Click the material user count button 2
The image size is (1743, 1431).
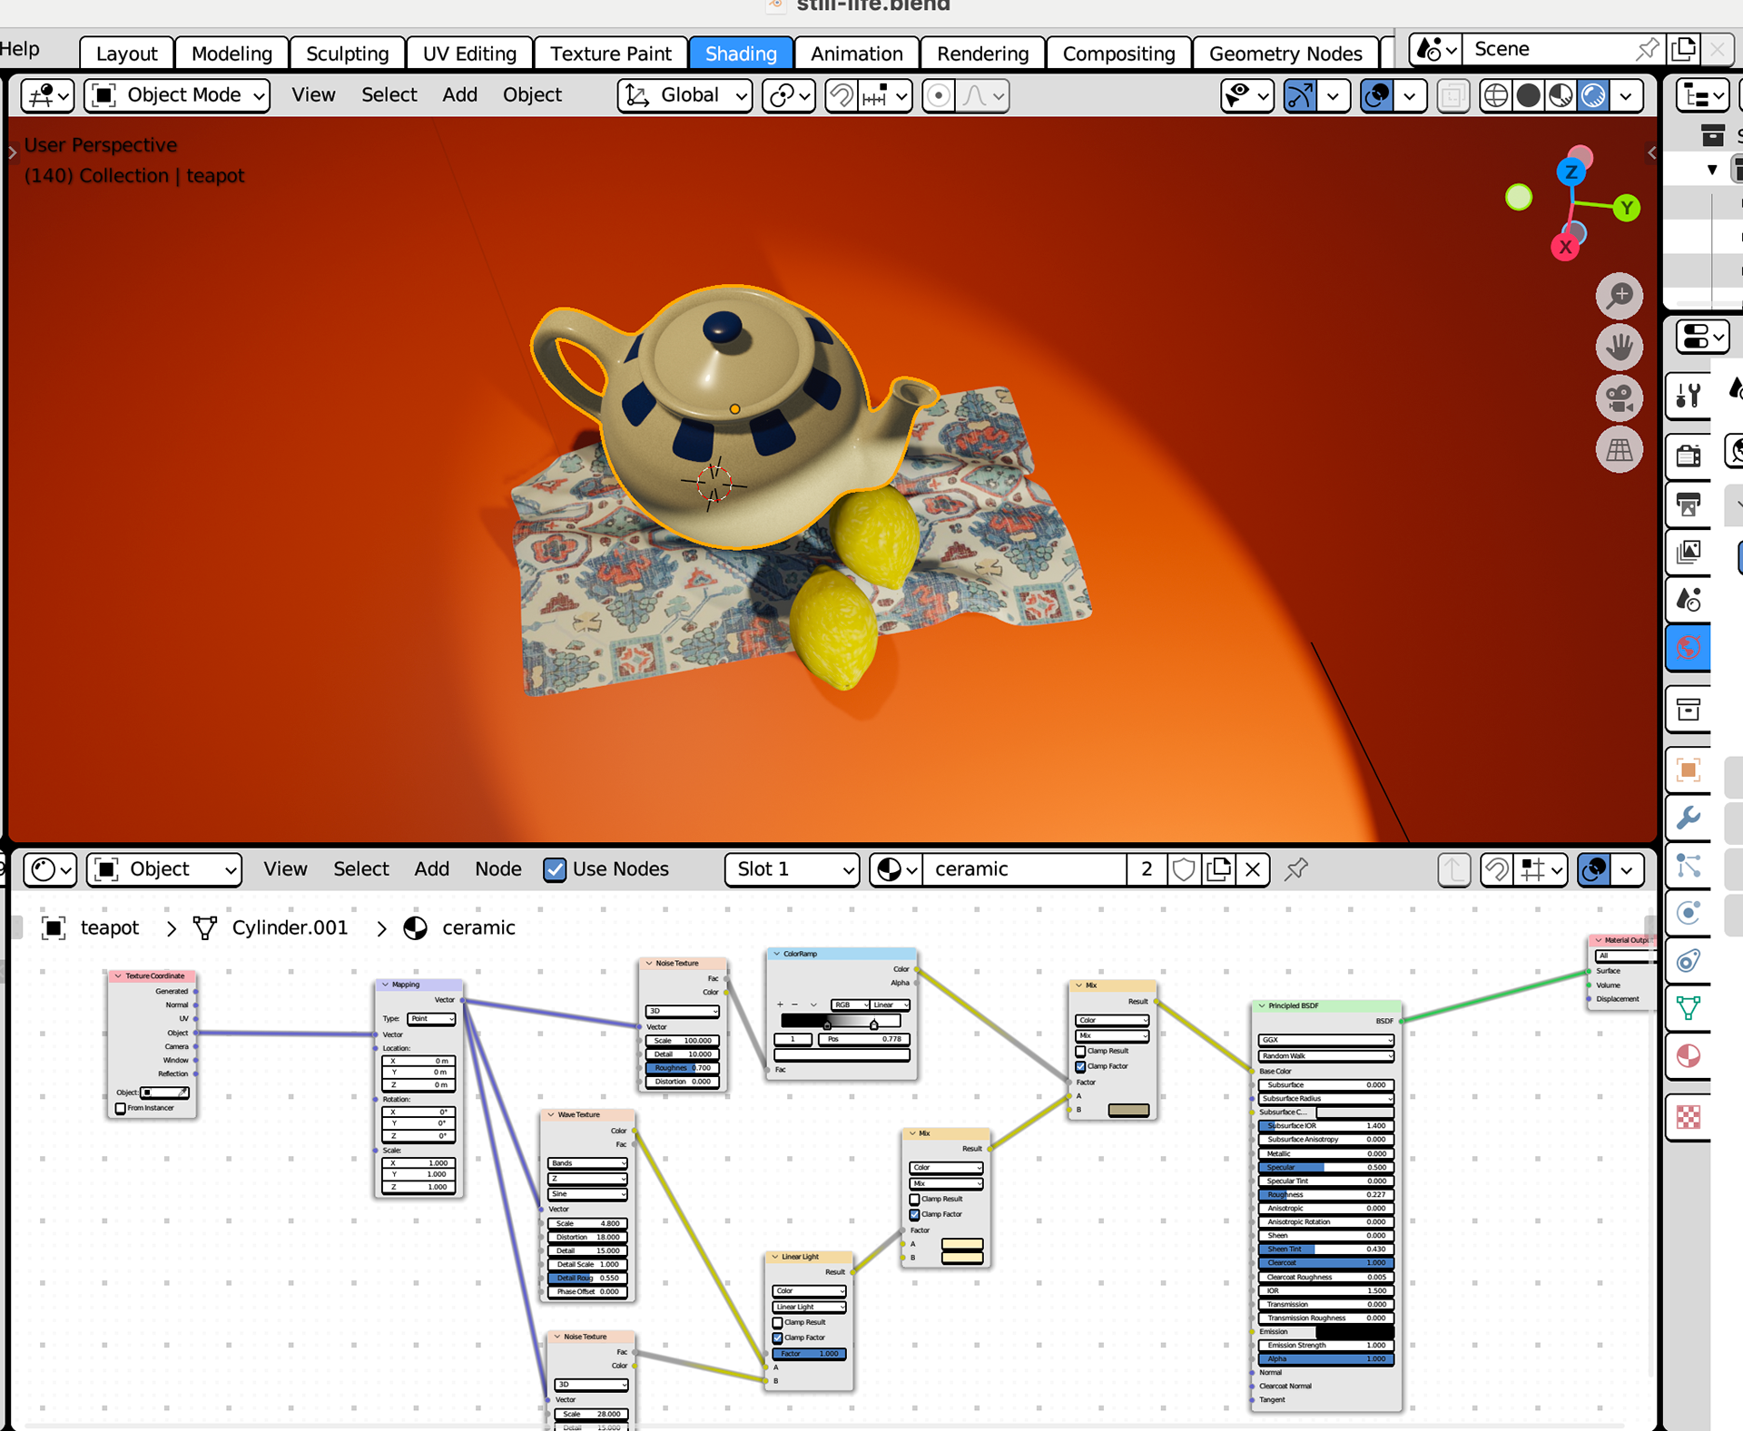tap(1147, 869)
